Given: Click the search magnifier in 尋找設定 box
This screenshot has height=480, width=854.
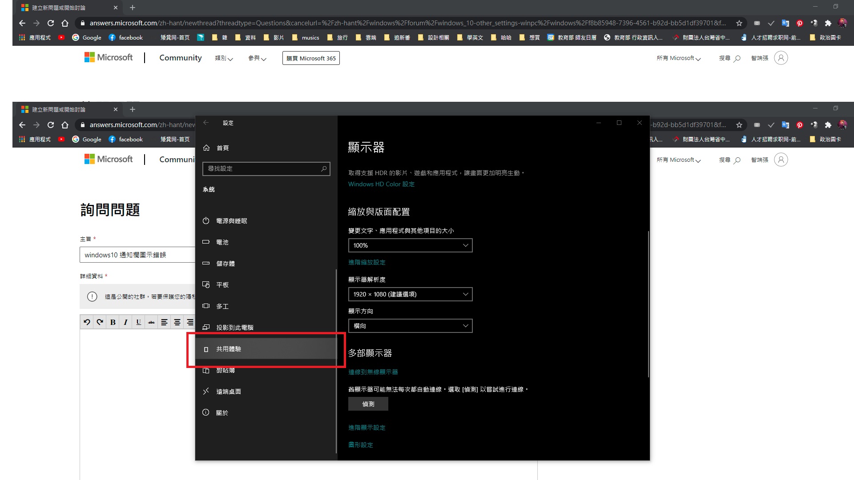Looking at the screenshot, I should (324, 169).
